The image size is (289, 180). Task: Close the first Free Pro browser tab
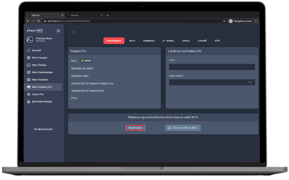tap(62, 15)
